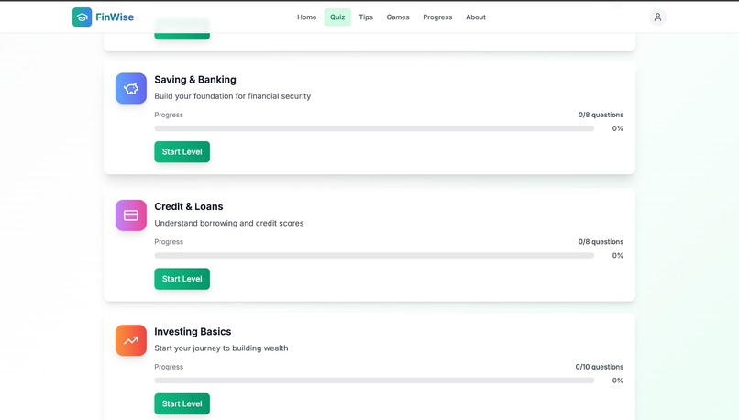
Task: Open the Games nav item
Action: [398, 17]
